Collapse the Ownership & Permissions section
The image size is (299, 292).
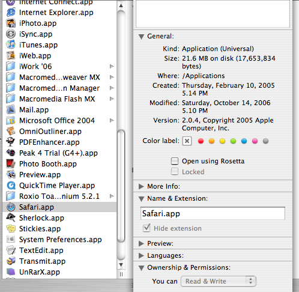[141, 268]
